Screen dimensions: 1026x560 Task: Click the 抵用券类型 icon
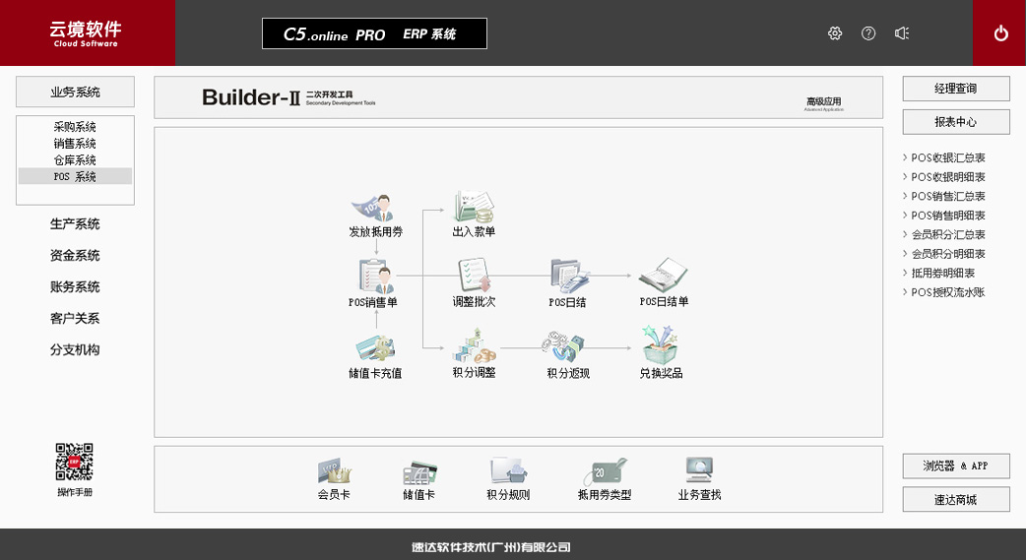604,471
